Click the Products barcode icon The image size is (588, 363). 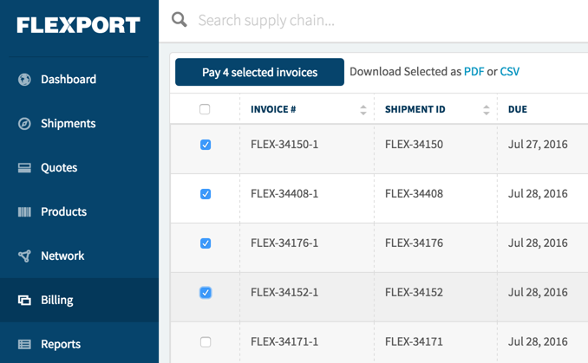(x=24, y=212)
